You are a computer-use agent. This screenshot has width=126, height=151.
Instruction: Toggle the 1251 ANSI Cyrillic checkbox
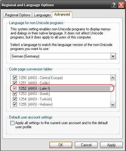[15, 83]
